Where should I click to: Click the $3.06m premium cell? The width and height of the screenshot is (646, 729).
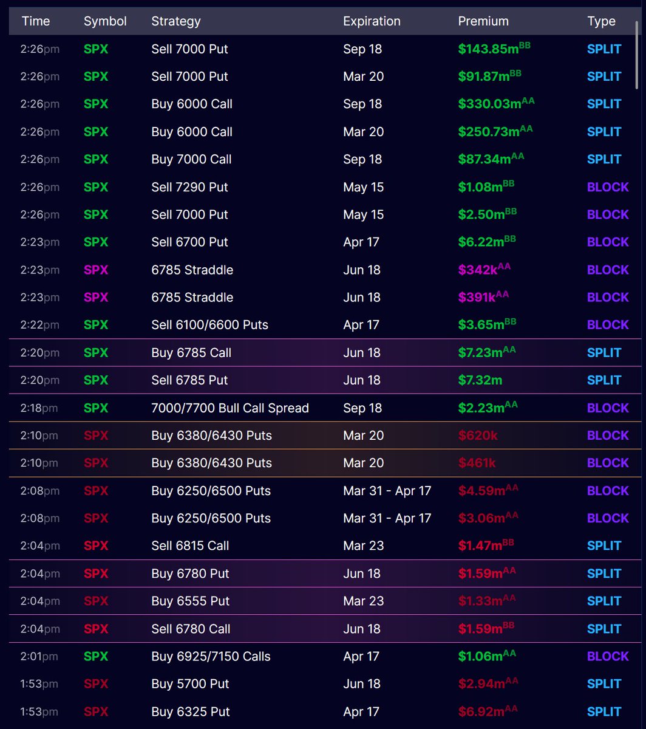488,518
